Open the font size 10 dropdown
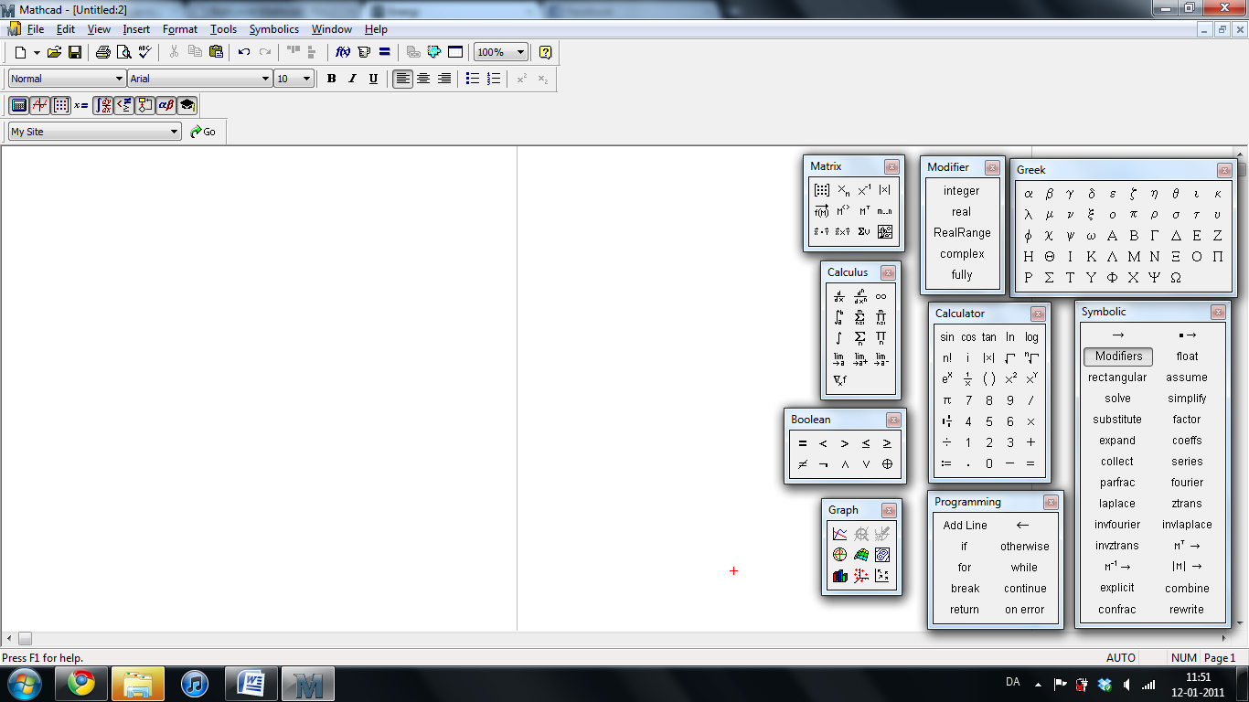Image resolution: width=1249 pixels, height=702 pixels. [x=307, y=79]
